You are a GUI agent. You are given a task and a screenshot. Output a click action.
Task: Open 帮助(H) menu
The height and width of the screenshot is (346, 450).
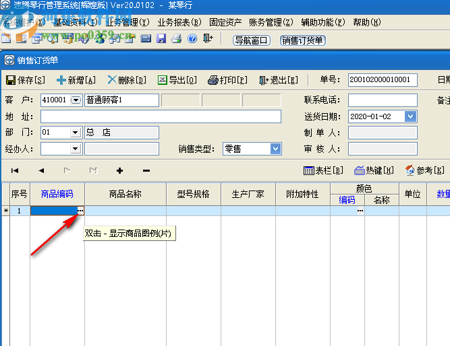pos(367,22)
